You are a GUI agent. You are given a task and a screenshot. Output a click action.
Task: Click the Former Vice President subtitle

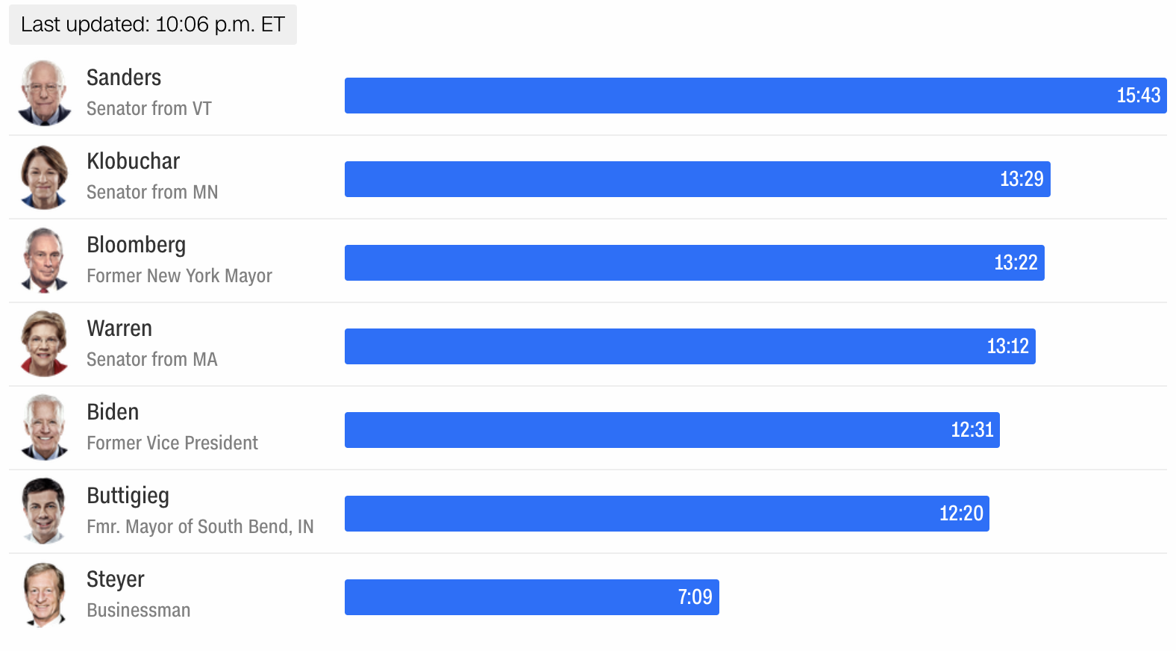(172, 443)
